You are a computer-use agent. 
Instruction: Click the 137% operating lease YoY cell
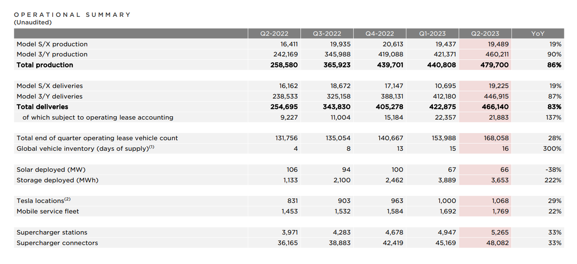tap(554, 117)
